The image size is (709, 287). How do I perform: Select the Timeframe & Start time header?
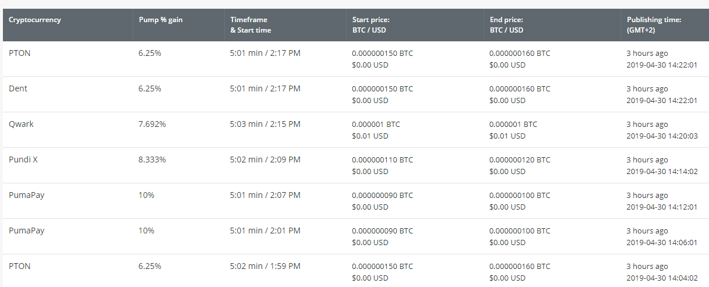click(x=251, y=25)
